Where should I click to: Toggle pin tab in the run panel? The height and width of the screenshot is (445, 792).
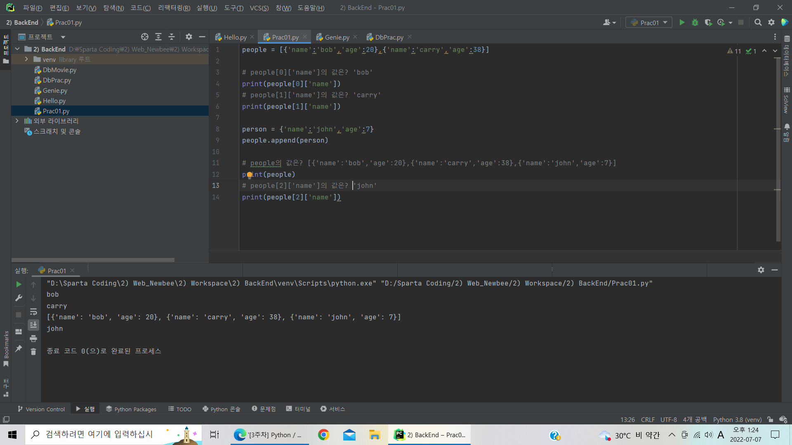click(x=19, y=349)
